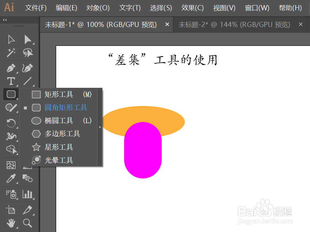Click the Rounded Rectangle tool in toolbar
310x232 pixels.
click(11, 94)
